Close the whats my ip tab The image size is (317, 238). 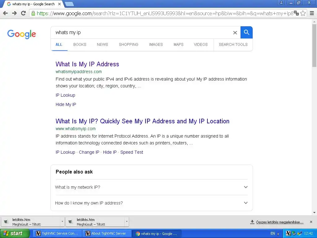pos(59,4)
